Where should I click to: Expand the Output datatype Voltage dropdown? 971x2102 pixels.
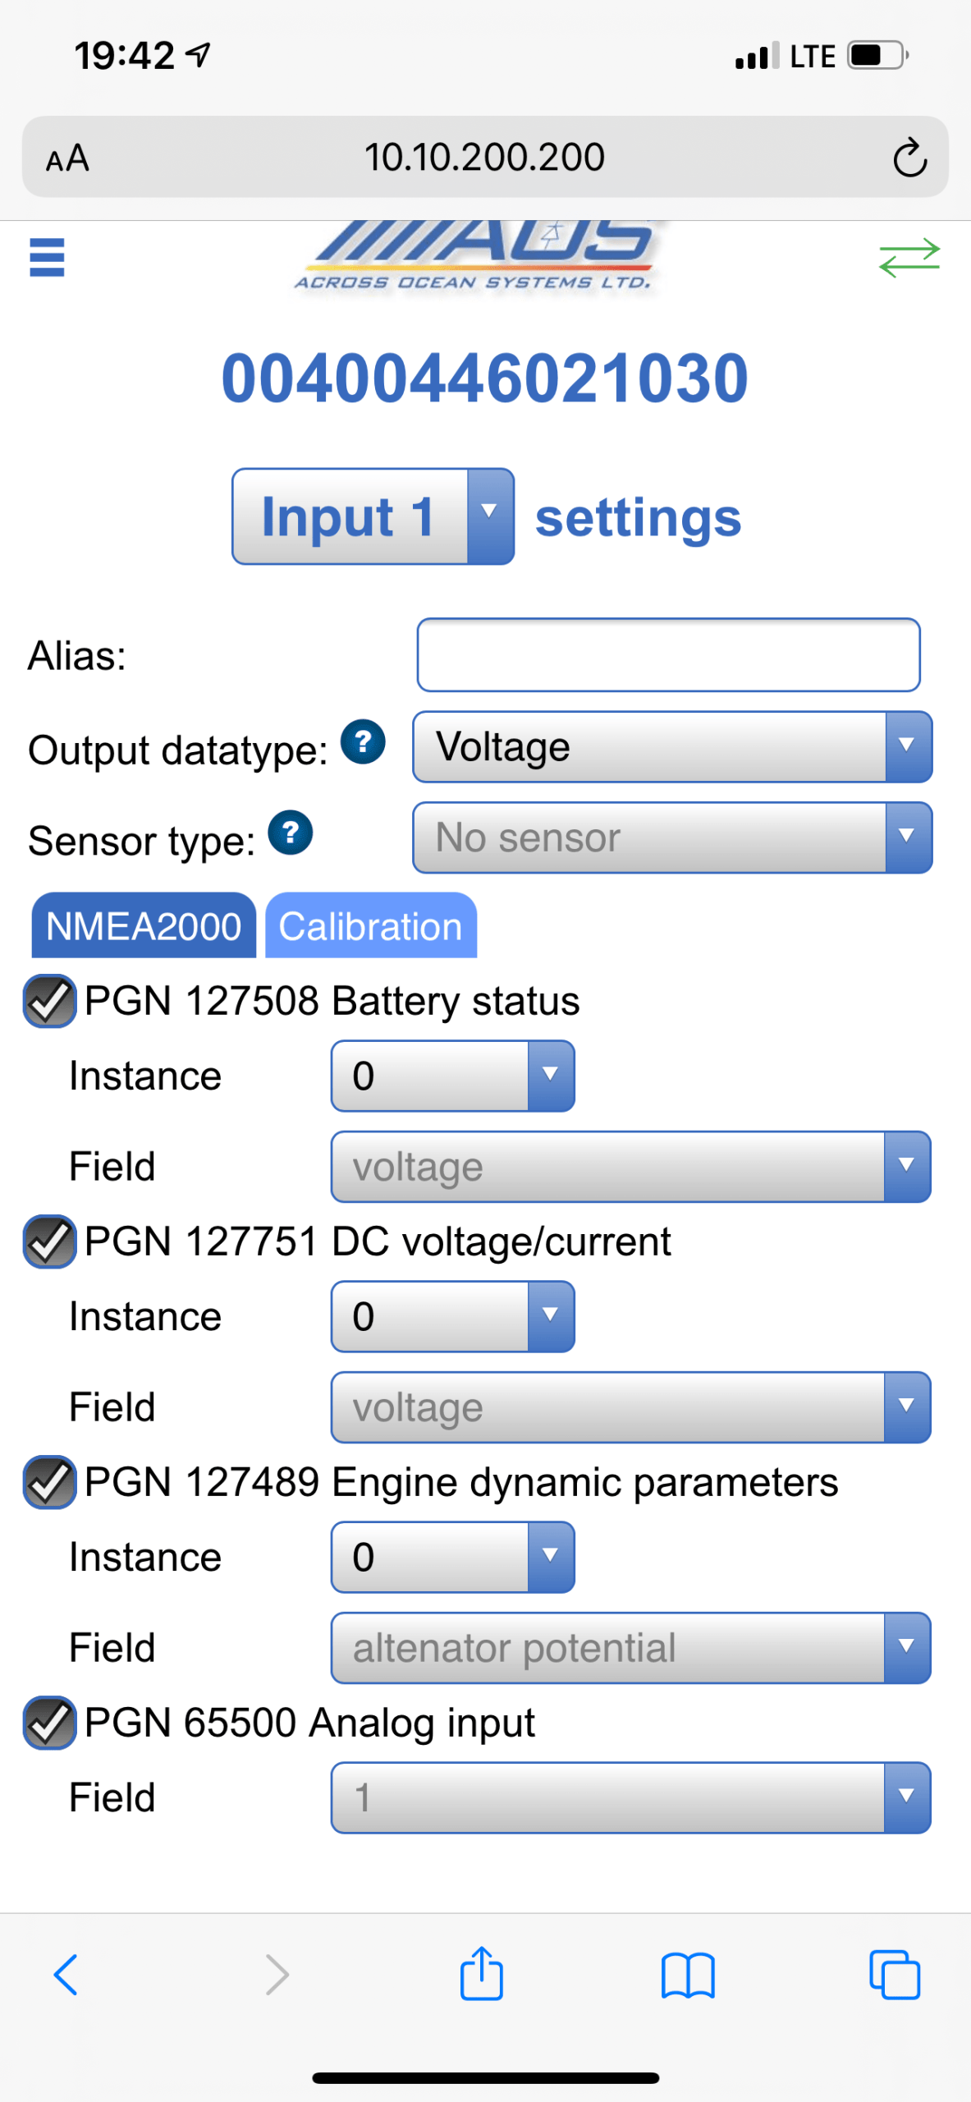click(672, 746)
